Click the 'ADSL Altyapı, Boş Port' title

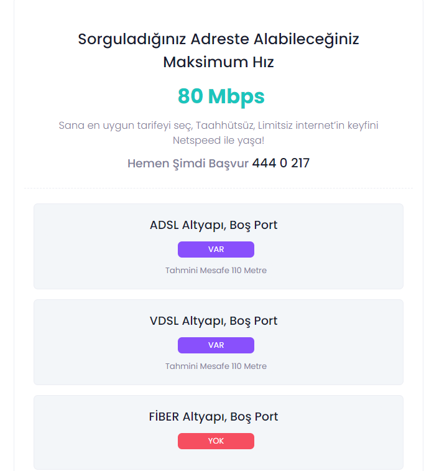coord(213,225)
